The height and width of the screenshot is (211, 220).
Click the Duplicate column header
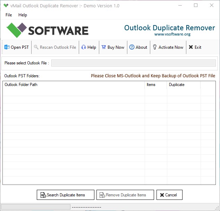tap(184, 85)
